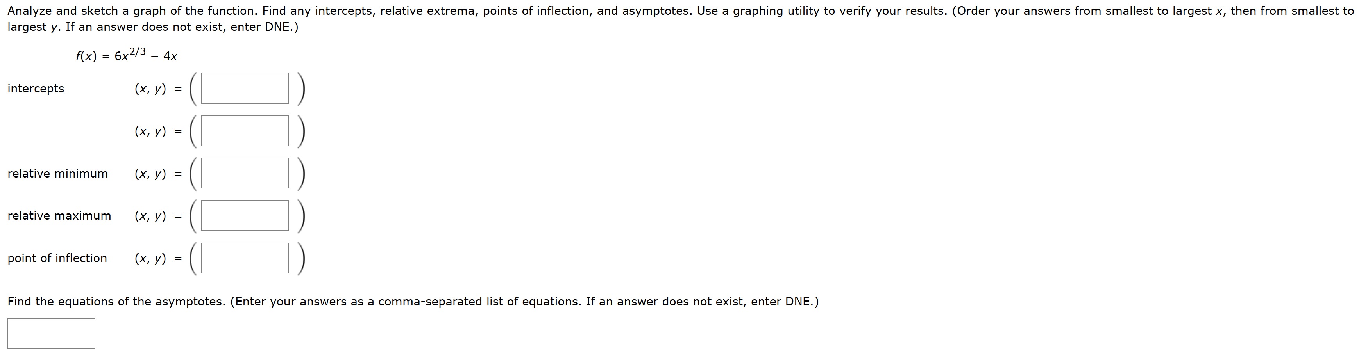This screenshot has height=364, width=1368.
Task: Click the first intercepts answer box
Action: click(x=245, y=88)
